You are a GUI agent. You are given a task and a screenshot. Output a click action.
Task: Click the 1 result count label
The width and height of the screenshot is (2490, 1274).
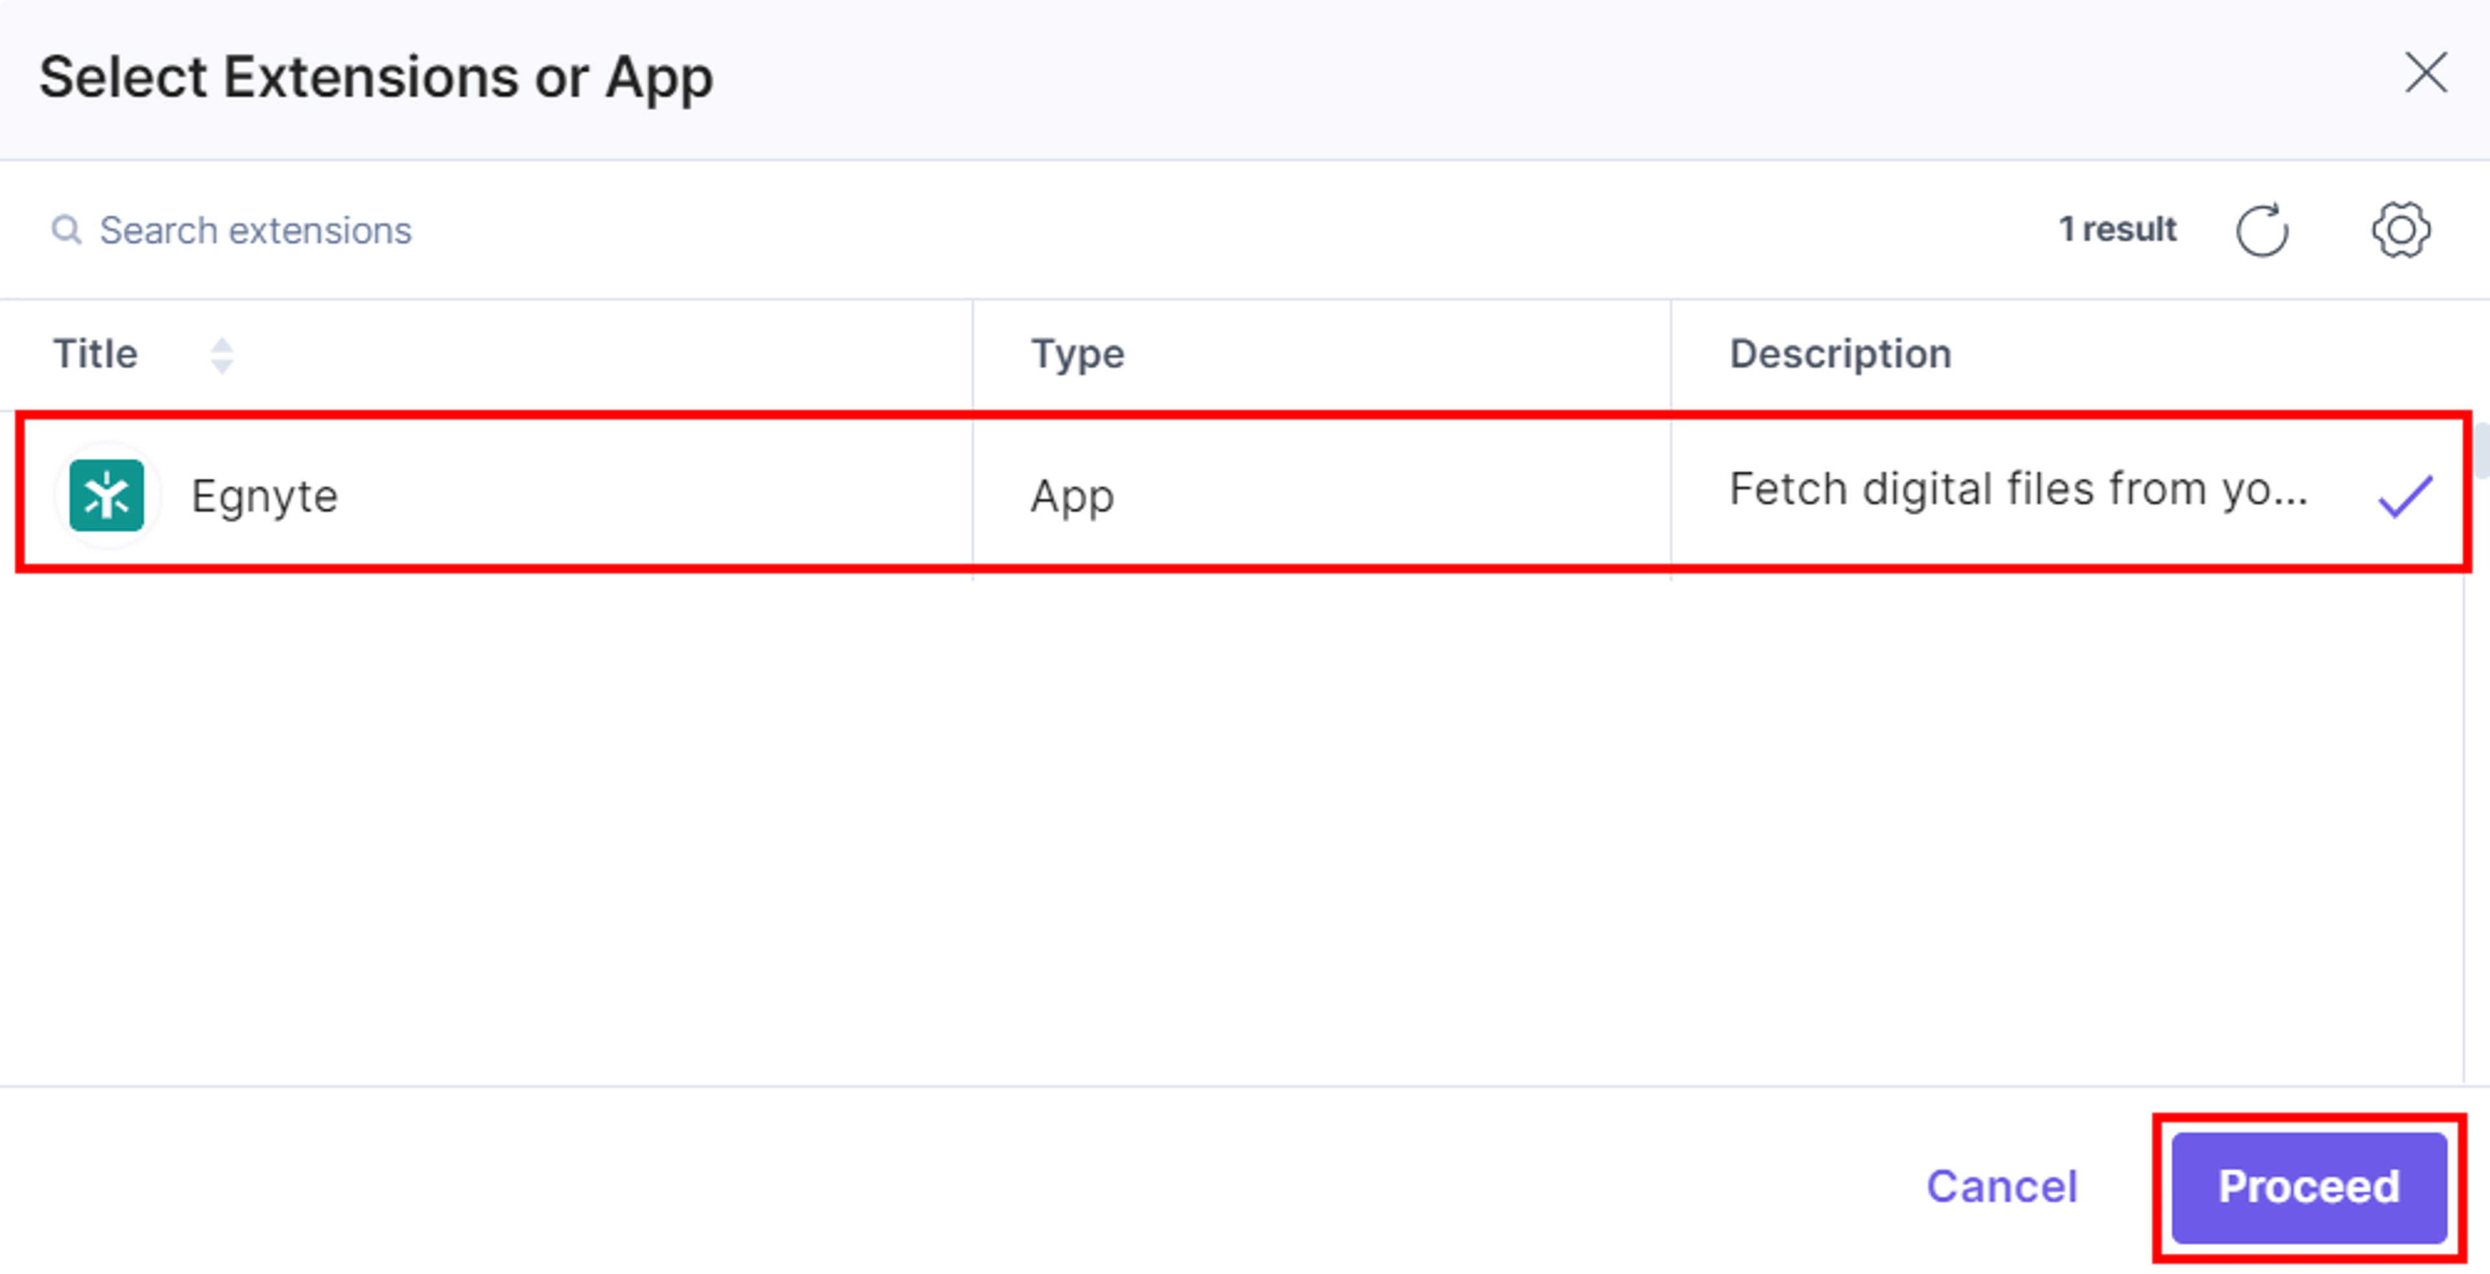[2117, 229]
